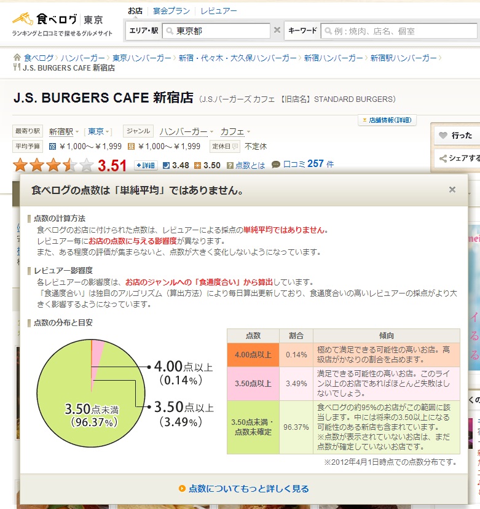Click the heart icon on 行った button

click(443, 135)
